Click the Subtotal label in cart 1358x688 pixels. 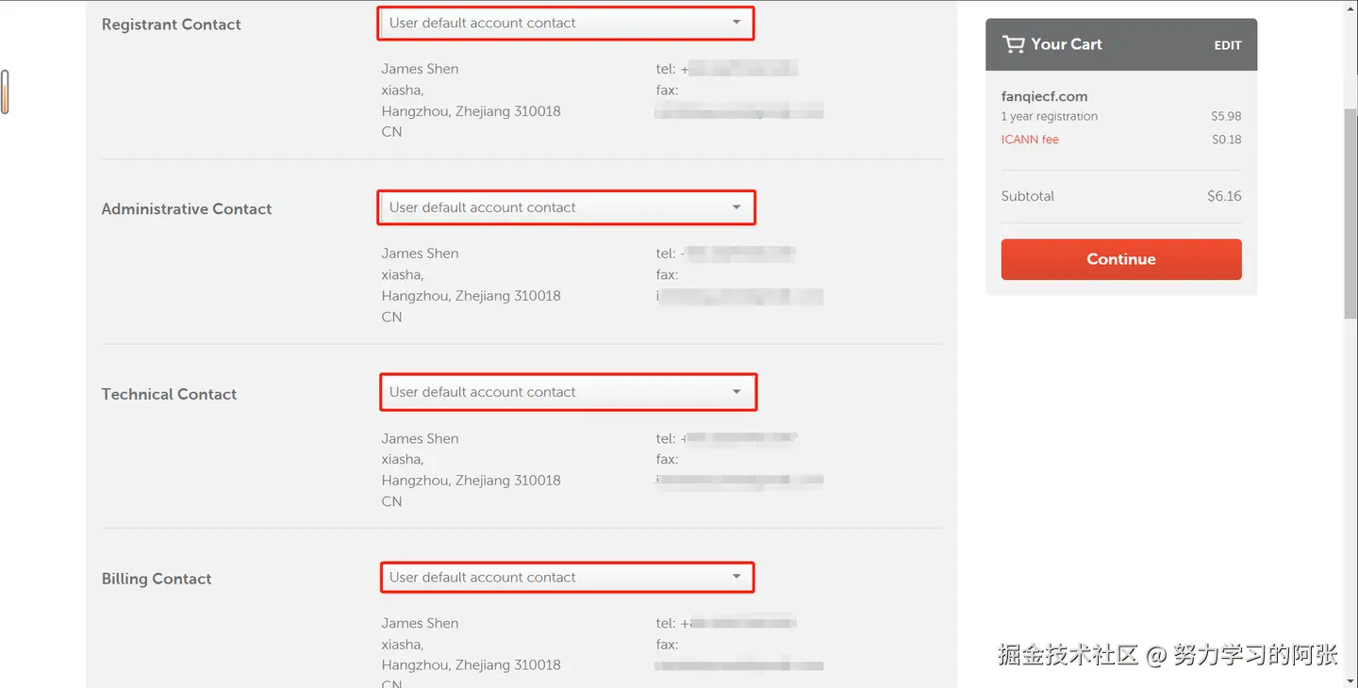[x=1028, y=196]
